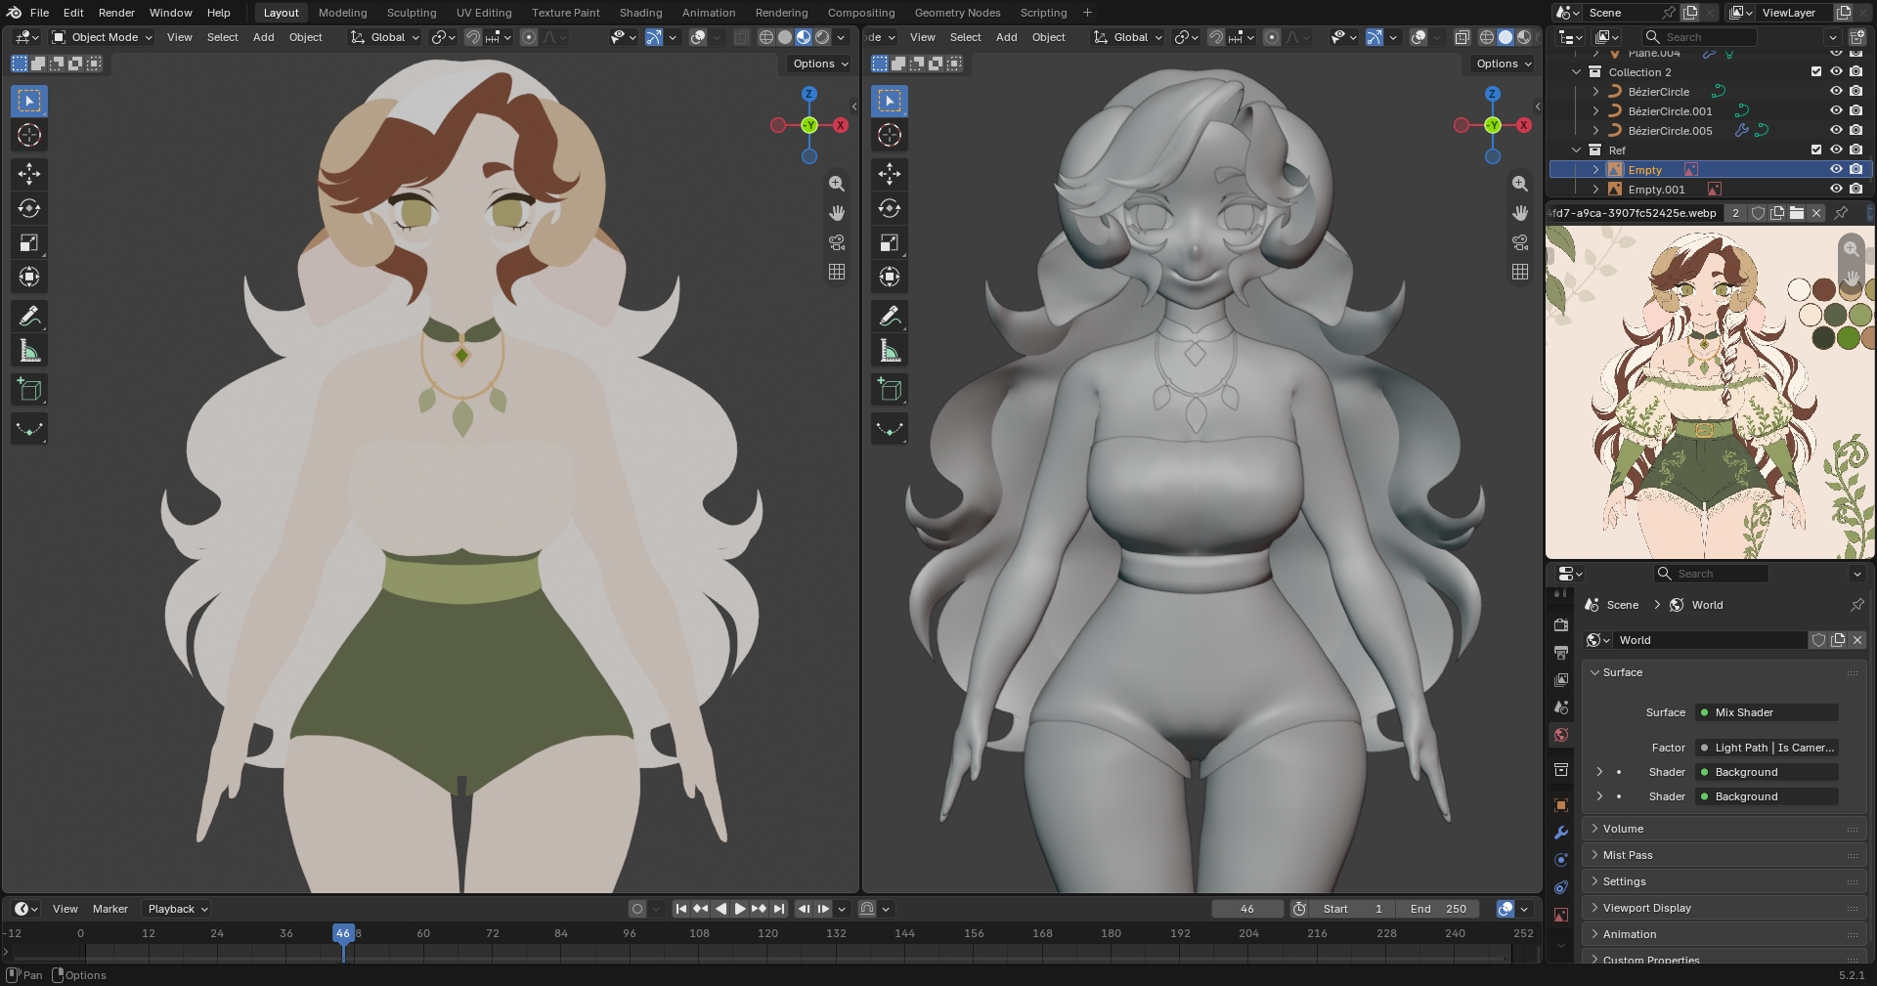Activate the Annotate tool in right viewport
Viewport: 1877px width, 986px height.
pyautogui.click(x=890, y=316)
